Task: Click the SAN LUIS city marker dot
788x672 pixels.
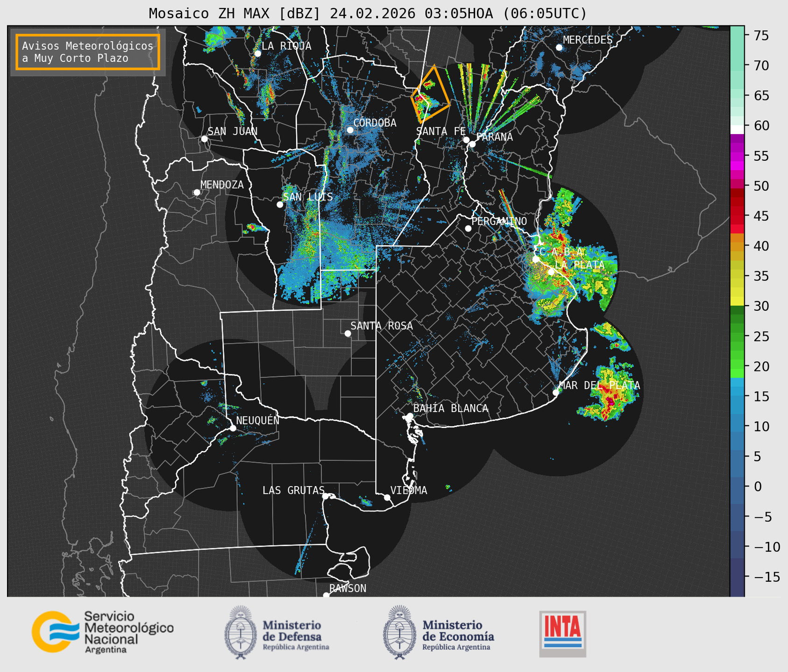Action: click(280, 205)
